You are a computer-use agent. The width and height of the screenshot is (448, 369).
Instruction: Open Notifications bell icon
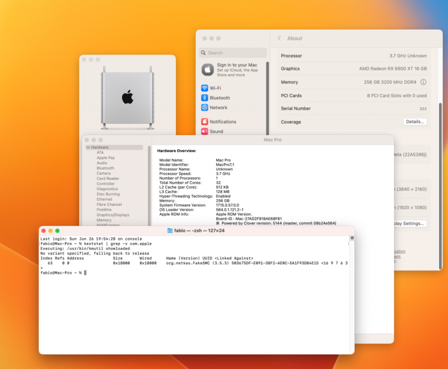tap(204, 122)
